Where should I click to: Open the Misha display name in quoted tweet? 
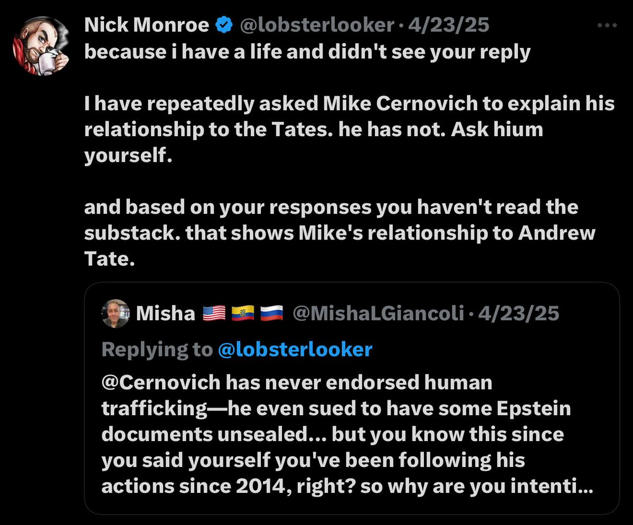[166, 314]
